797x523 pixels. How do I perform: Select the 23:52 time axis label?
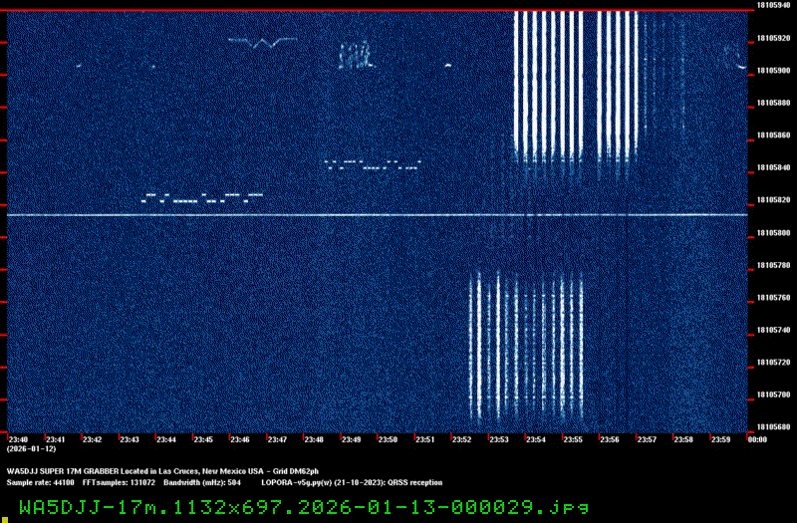click(462, 439)
